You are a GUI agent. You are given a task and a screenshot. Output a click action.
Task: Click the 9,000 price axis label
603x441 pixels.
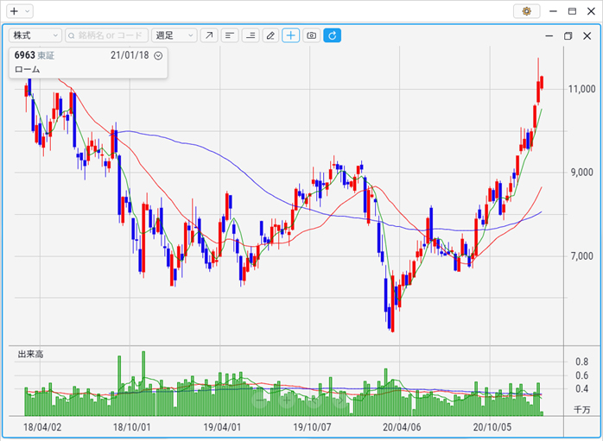tap(582, 173)
